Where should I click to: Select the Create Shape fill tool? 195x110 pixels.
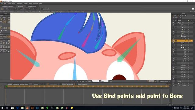[4, 28]
